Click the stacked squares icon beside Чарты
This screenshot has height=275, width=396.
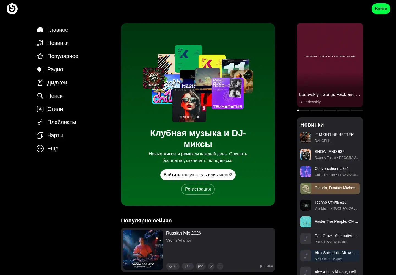[40, 135]
